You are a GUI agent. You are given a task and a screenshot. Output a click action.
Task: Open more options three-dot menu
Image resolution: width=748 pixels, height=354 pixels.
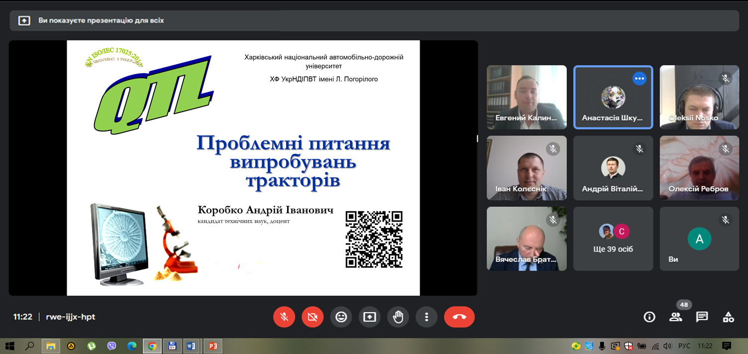coord(426,317)
